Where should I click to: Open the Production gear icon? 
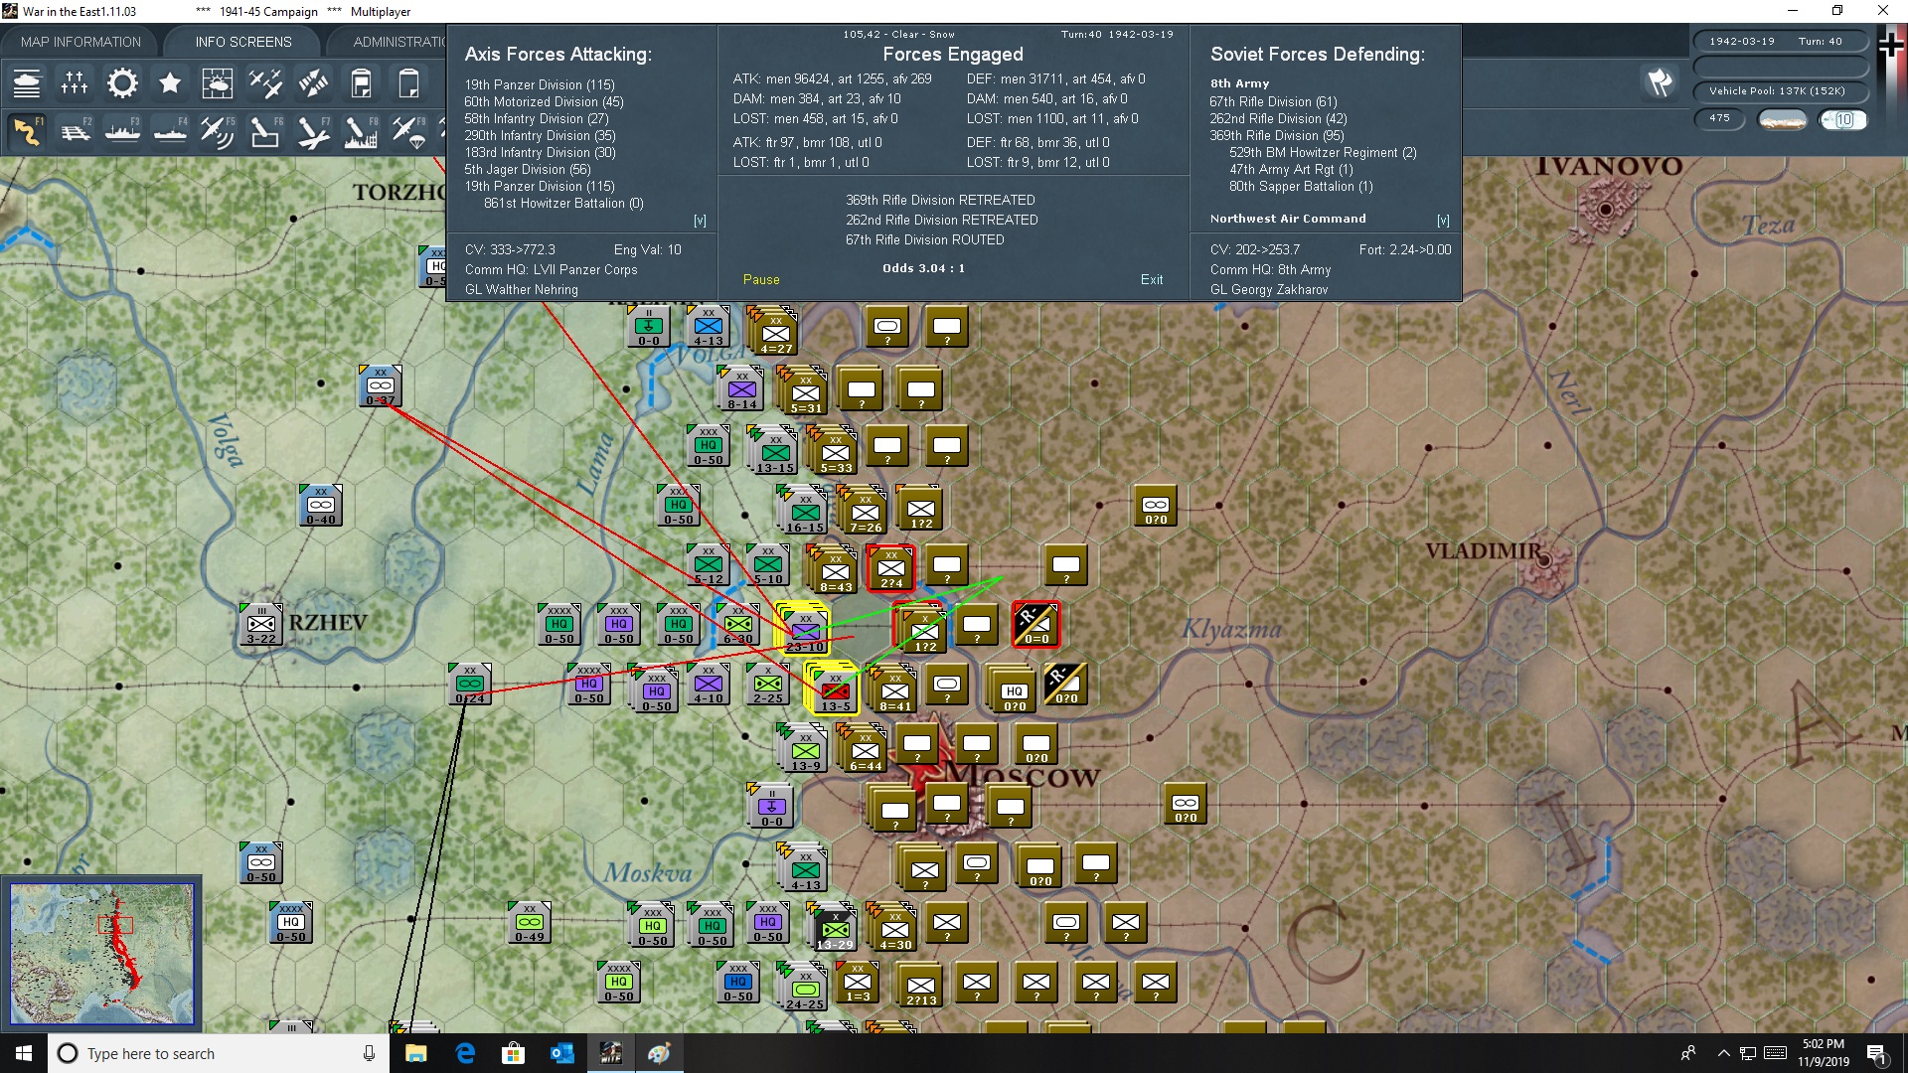click(122, 83)
